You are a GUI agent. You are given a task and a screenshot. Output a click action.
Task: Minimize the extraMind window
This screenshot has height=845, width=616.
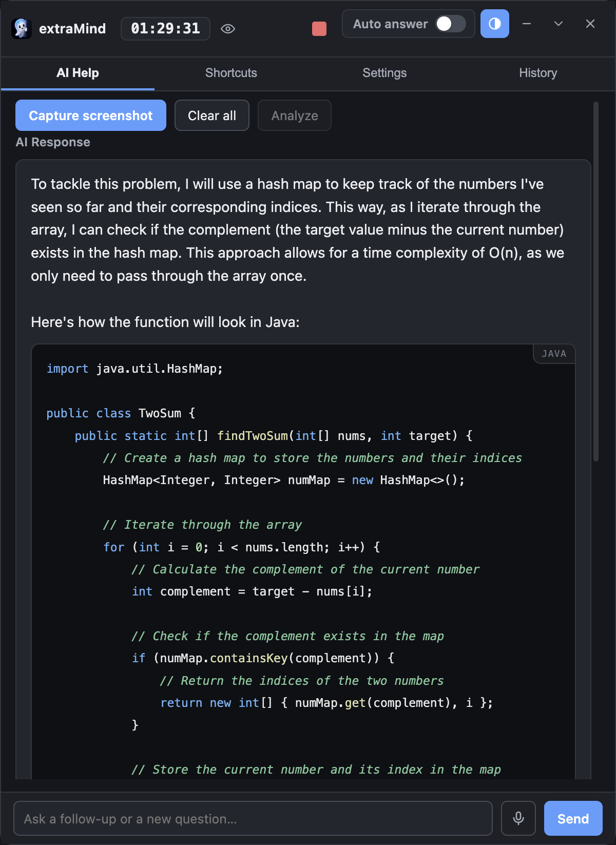click(x=527, y=24)
